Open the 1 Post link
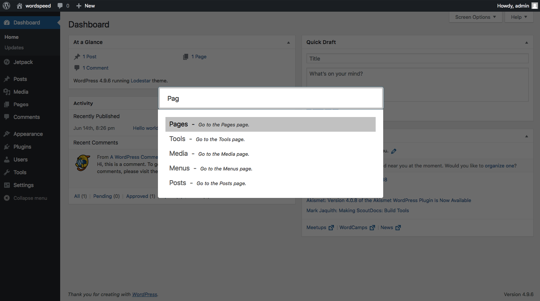Image resolution: width=540 pixels, height=301 pixels. 89,57
